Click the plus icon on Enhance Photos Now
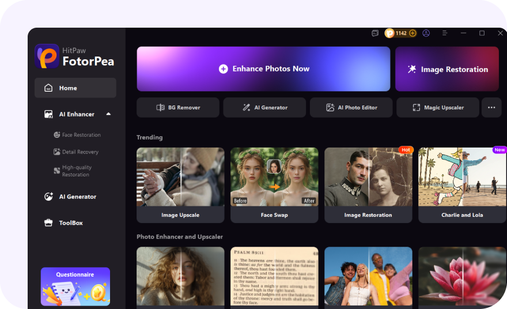507x309 pixels. pos(224,69)
